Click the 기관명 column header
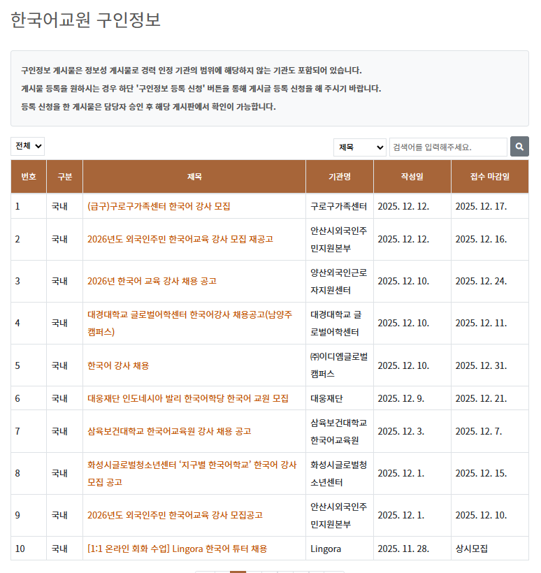Image resolution: width=541 pixels, height=573 pixels. pos(340,177)
